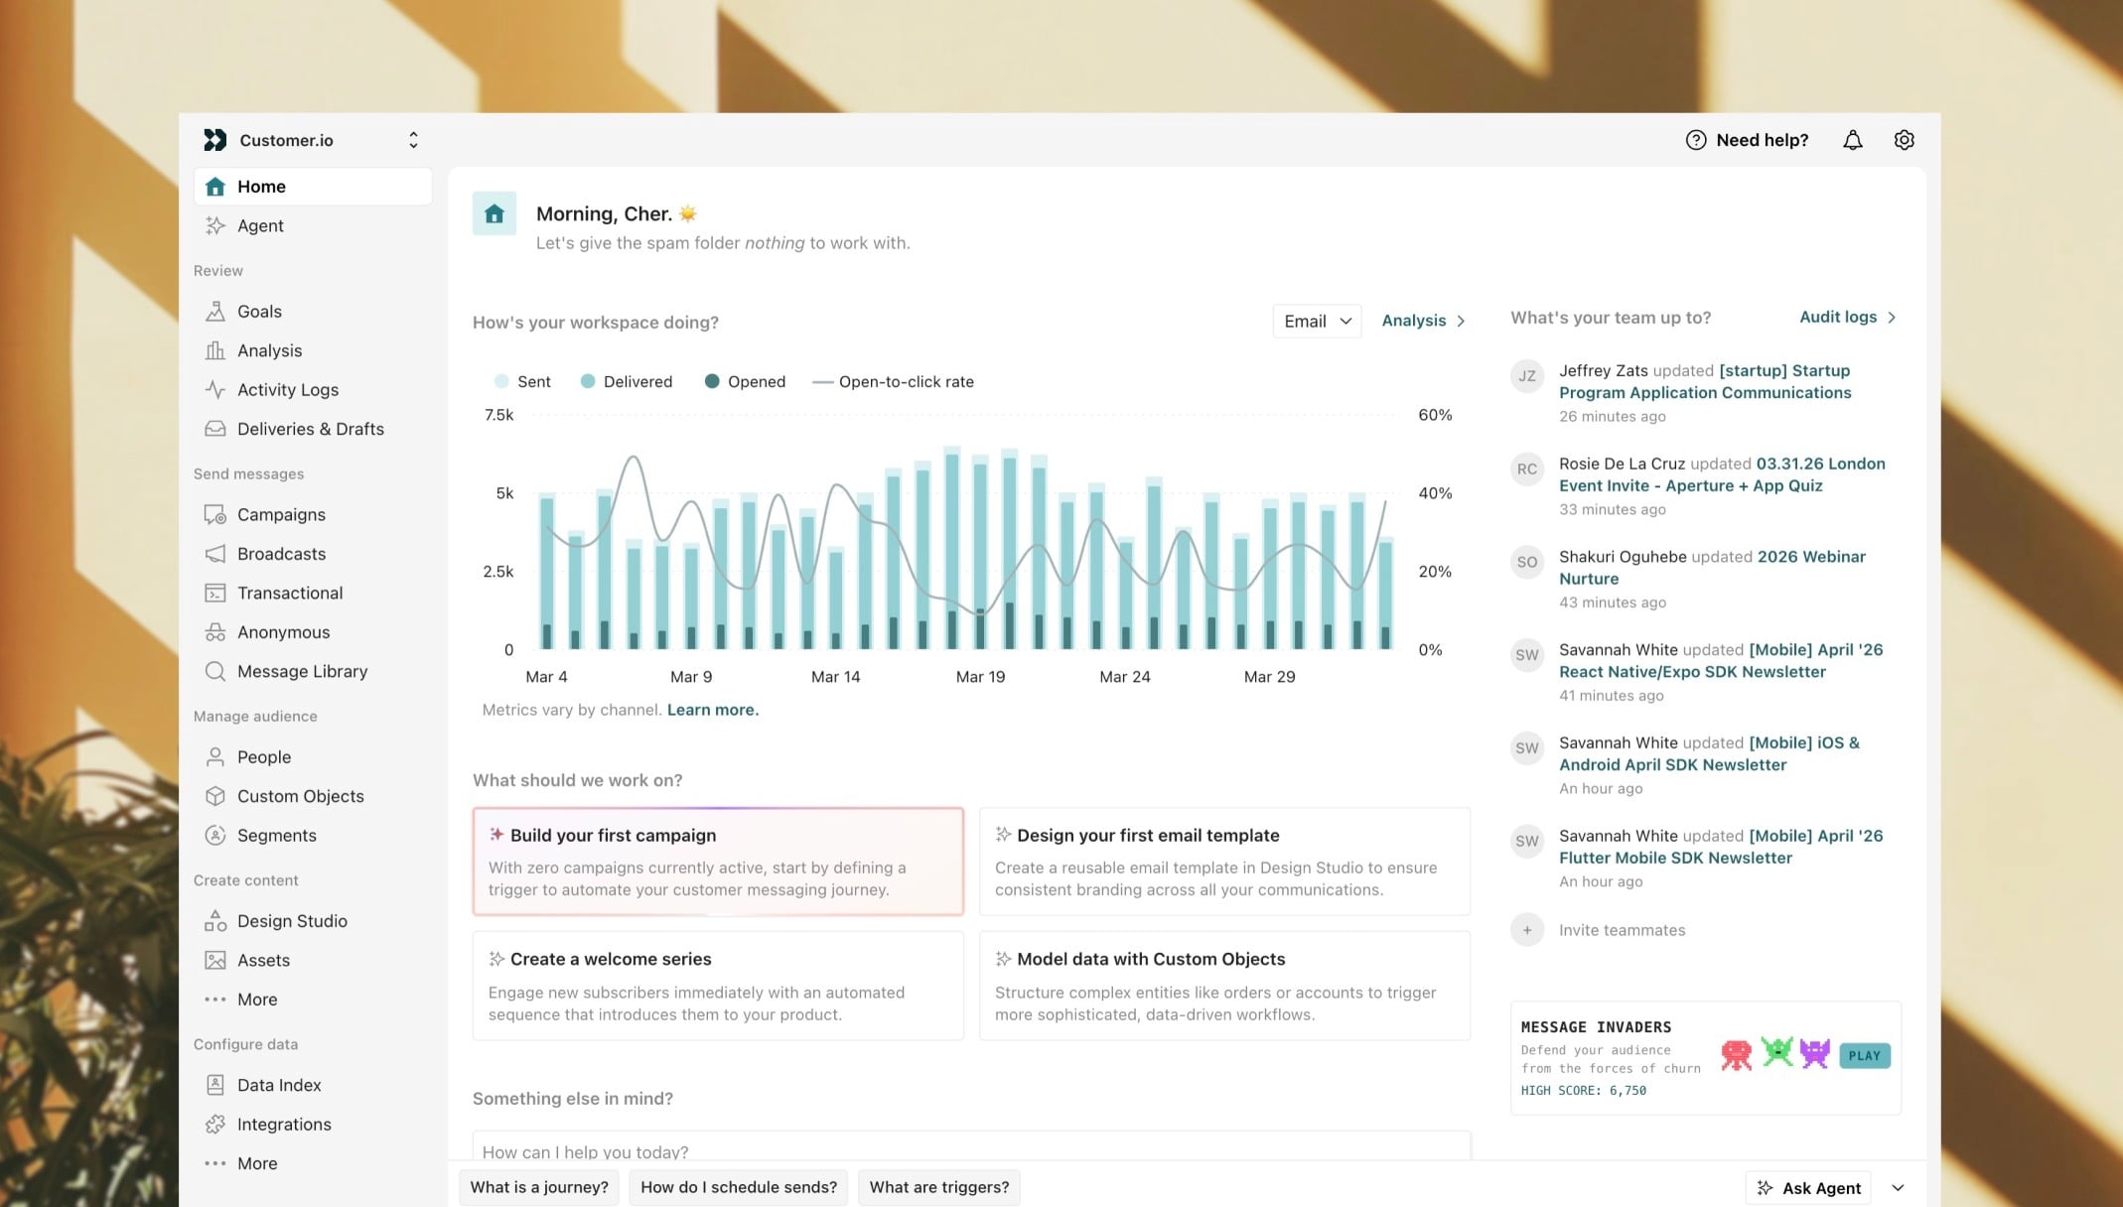Toggle Open-to-click rate line swatch
Image resolution: width=2123 pixels, height=1207 pixels.
point(822,382)
